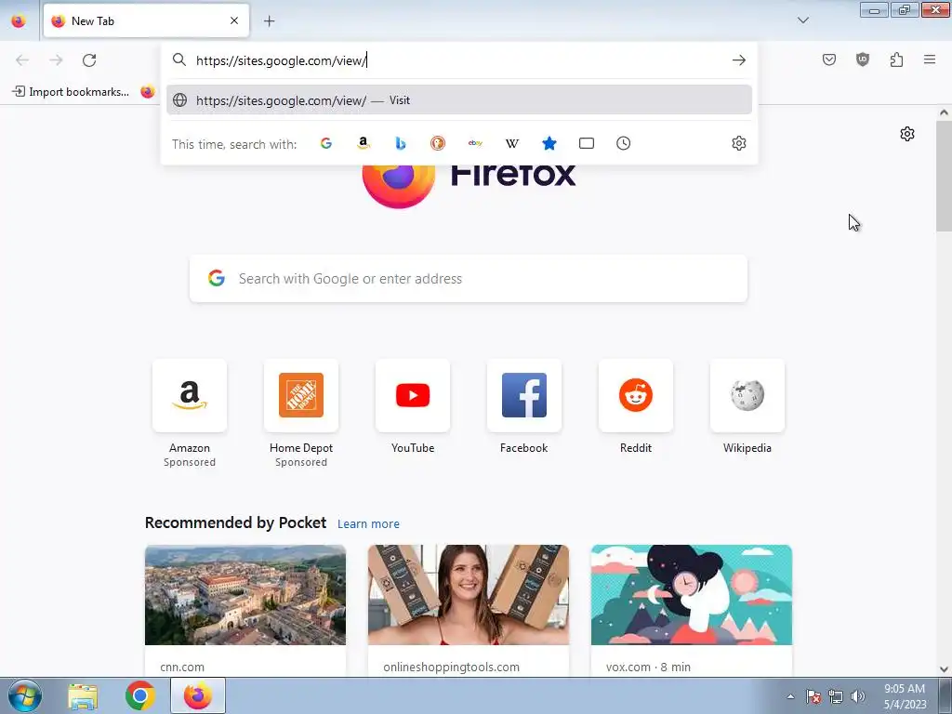
Task: Search open tabs with the tab icon
Action: [x=587, y=143]
